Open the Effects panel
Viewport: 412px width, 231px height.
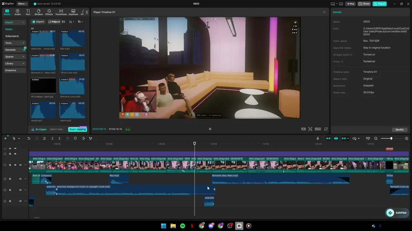click(49, 12)
